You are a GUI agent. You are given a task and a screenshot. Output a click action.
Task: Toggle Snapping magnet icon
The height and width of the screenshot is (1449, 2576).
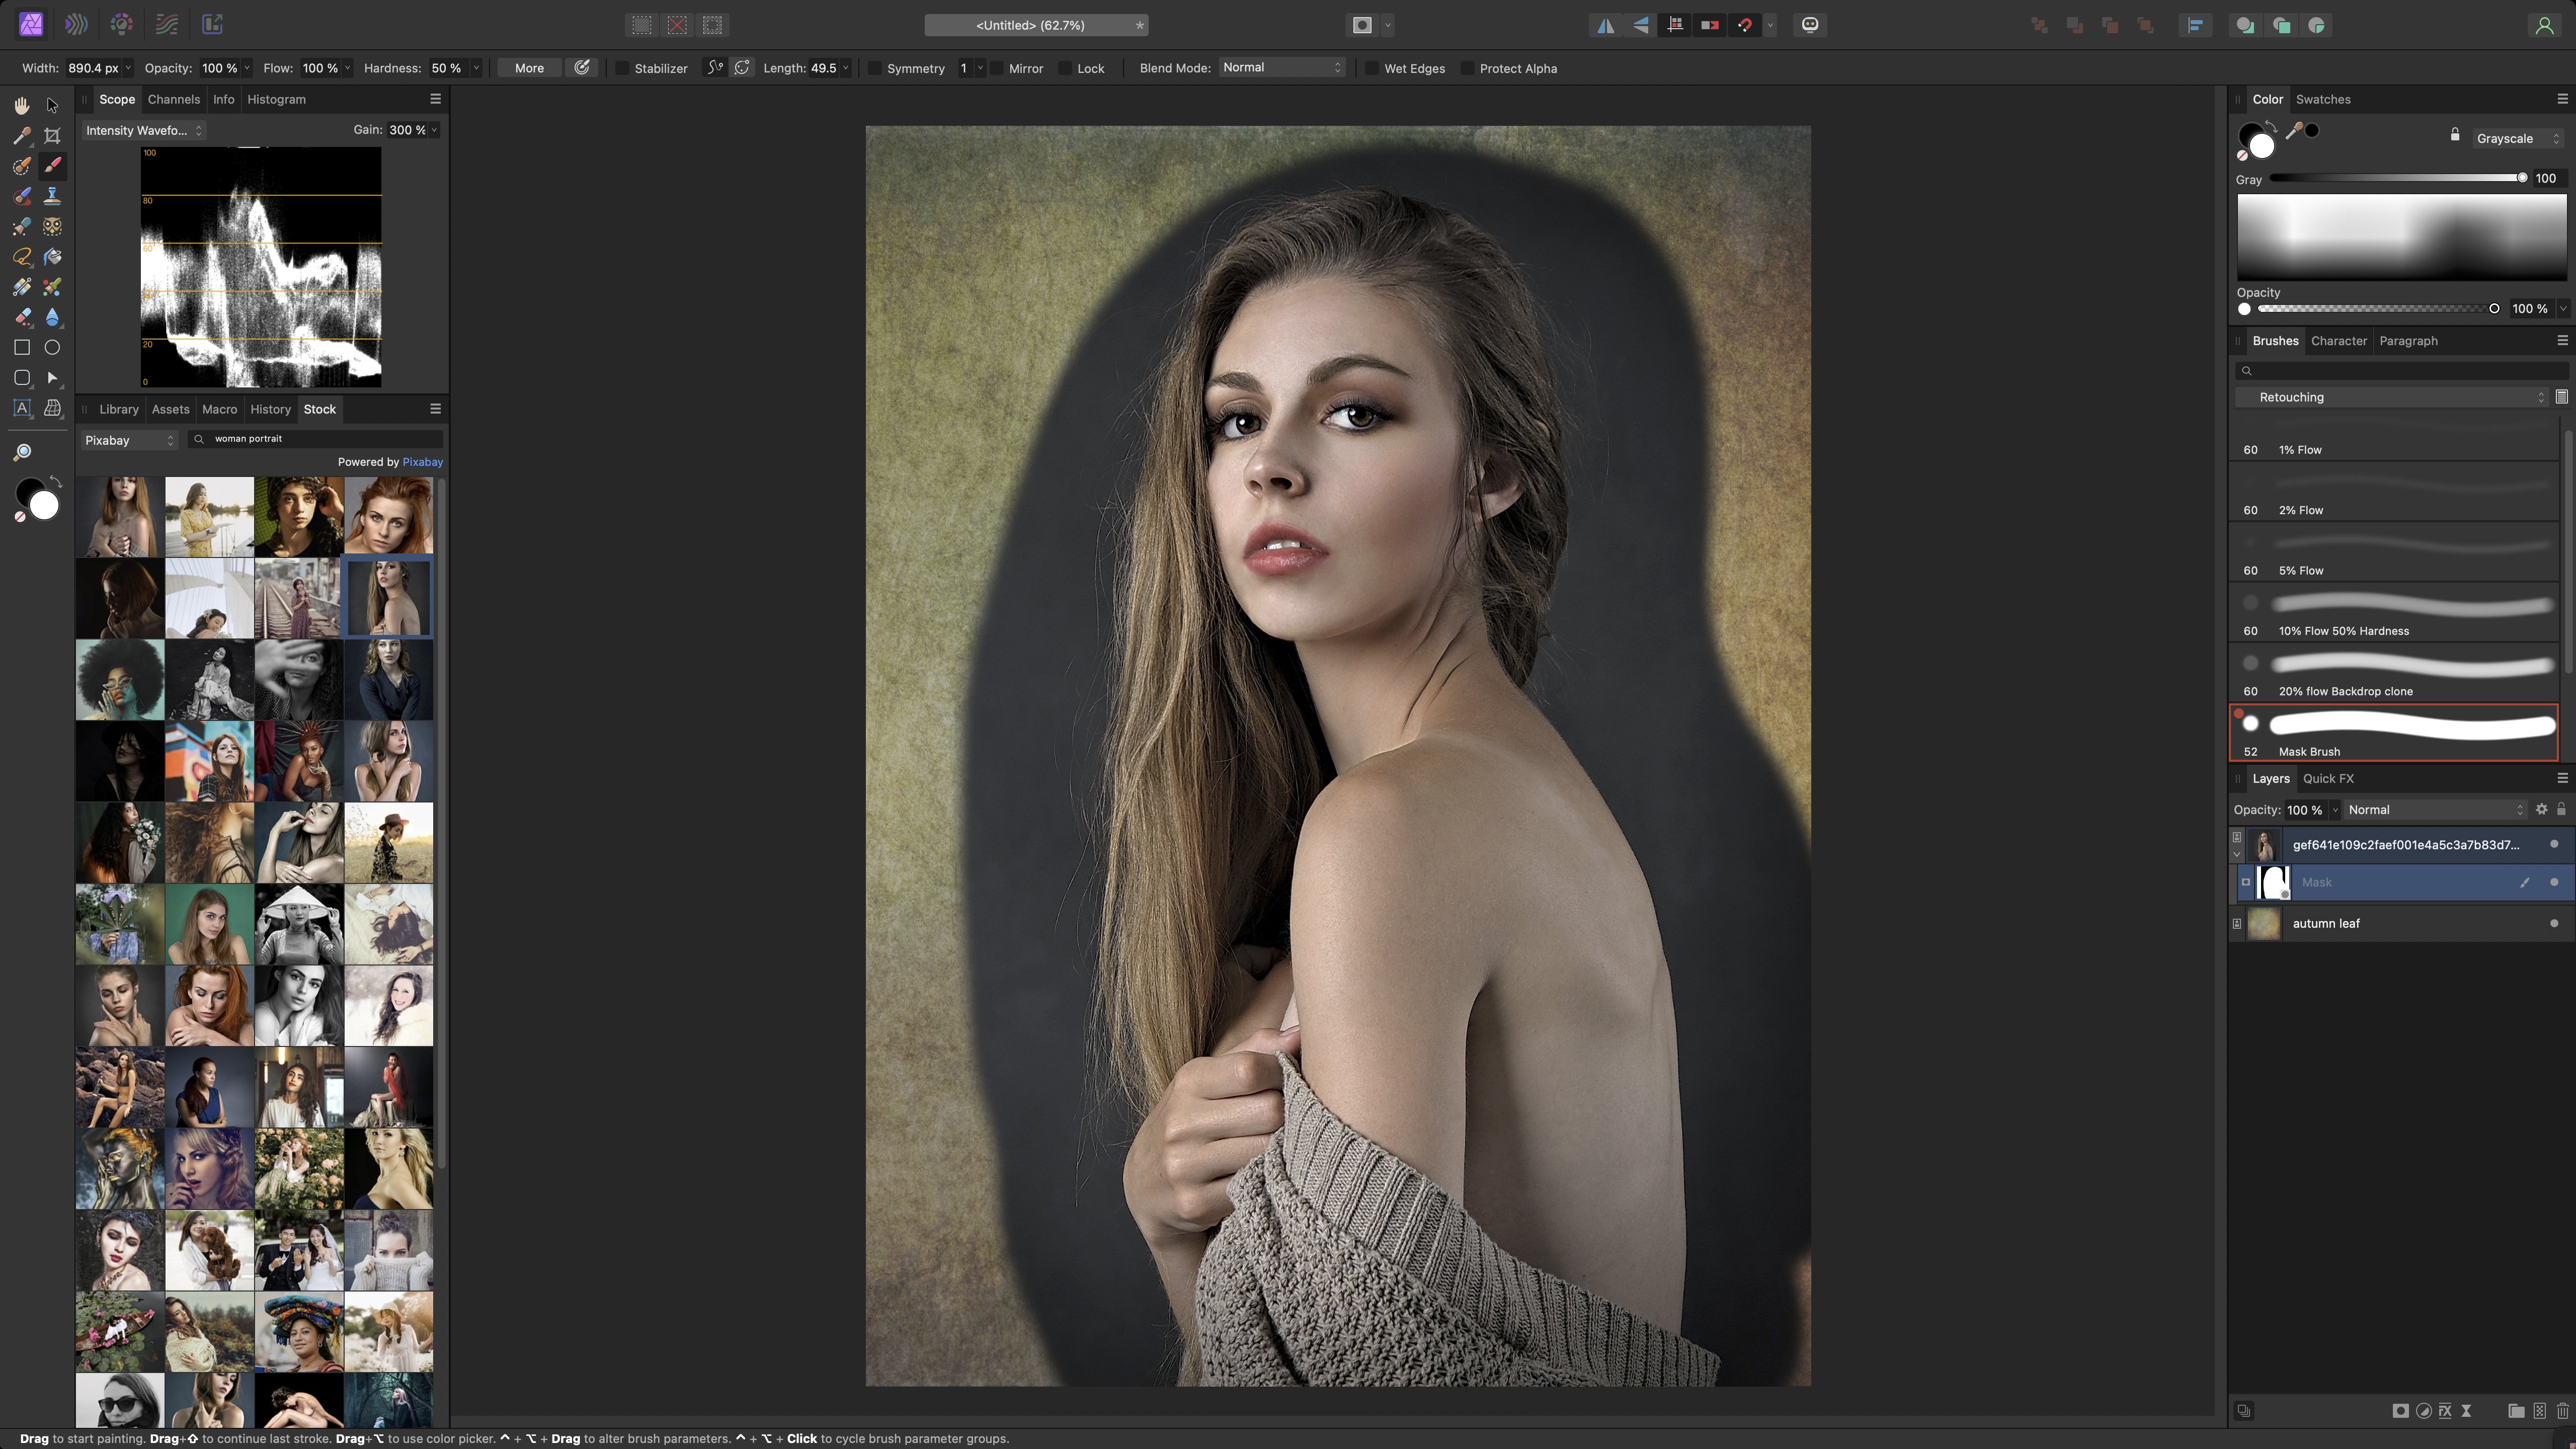pyautogui.click(x=1745, y=25)
